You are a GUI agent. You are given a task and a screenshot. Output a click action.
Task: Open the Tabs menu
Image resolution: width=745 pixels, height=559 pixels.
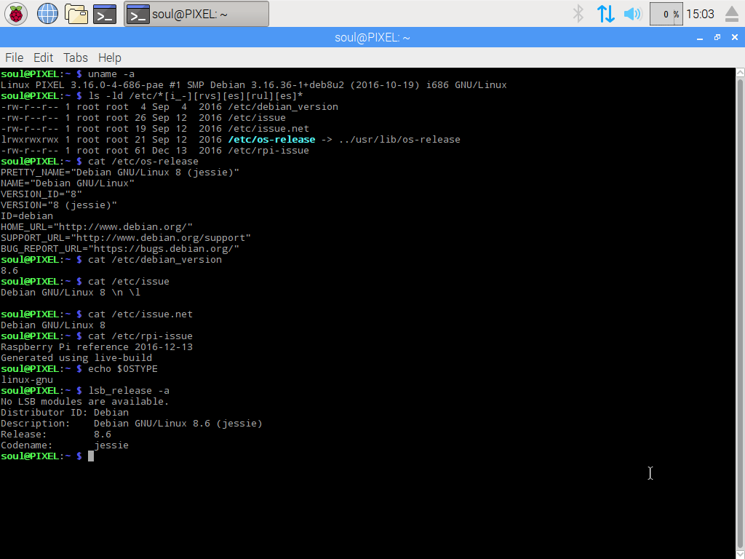click(76, 58)
